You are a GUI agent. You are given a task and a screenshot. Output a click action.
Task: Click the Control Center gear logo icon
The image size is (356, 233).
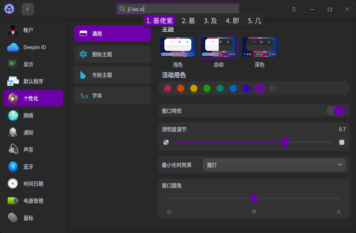click(9, 9)
